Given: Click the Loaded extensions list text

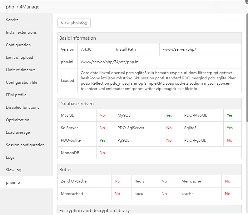Looking at the screenshot, I should [156, 81].
